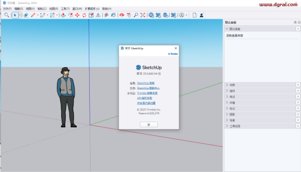Select the Move tool with red arrows

77,15
